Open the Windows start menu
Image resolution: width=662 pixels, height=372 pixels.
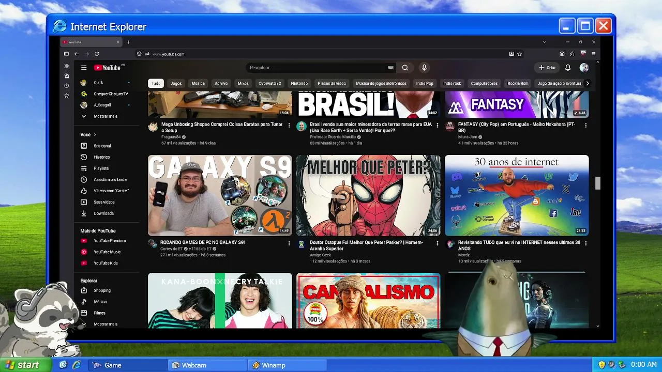26,365
